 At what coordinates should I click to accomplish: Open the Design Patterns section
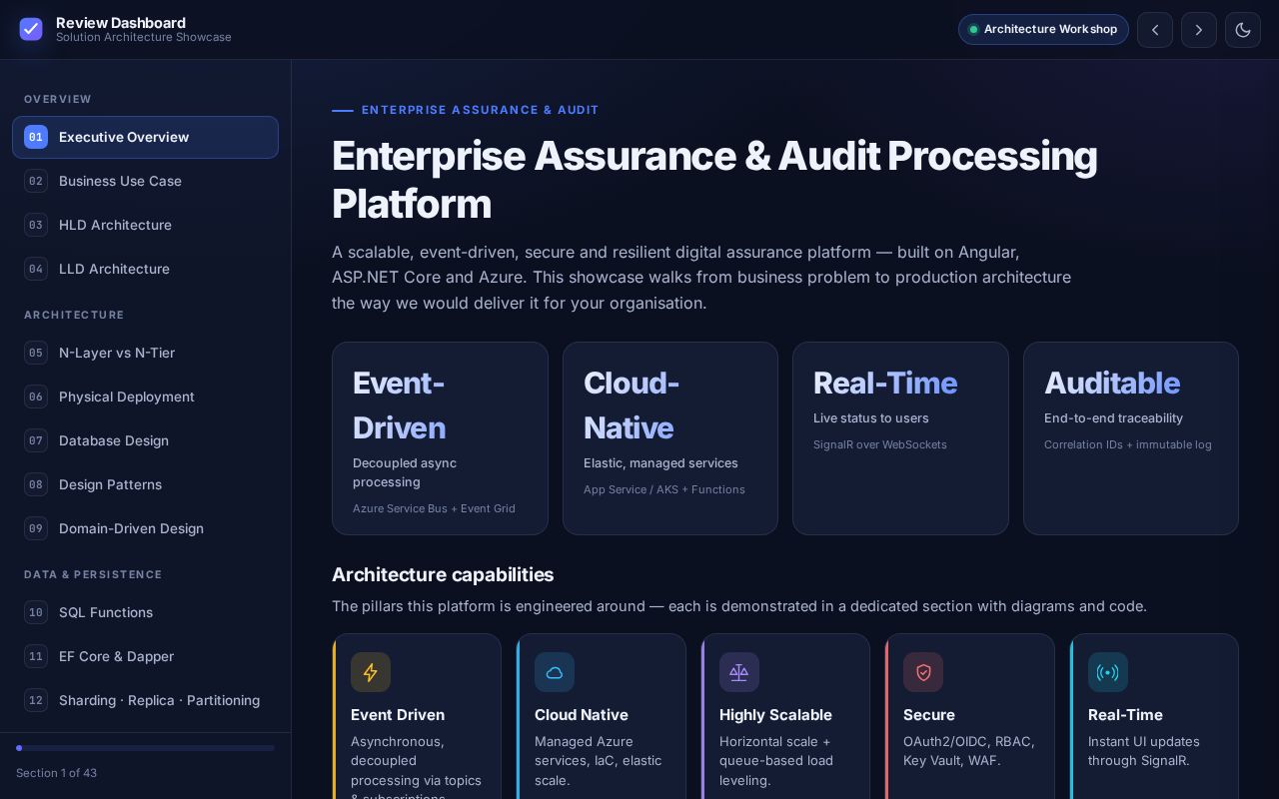coord(145,484)
